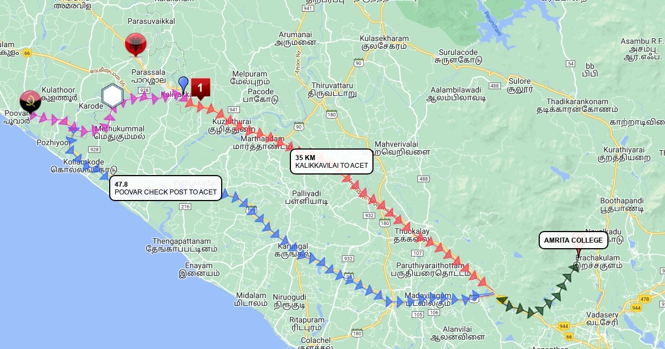Click the blue pin marker at Kaliyakkavilai
The height and width of the screenshot is (349, 665).
183,85
